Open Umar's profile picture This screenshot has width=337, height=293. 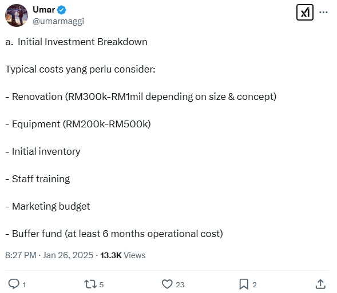pos(17,15)
